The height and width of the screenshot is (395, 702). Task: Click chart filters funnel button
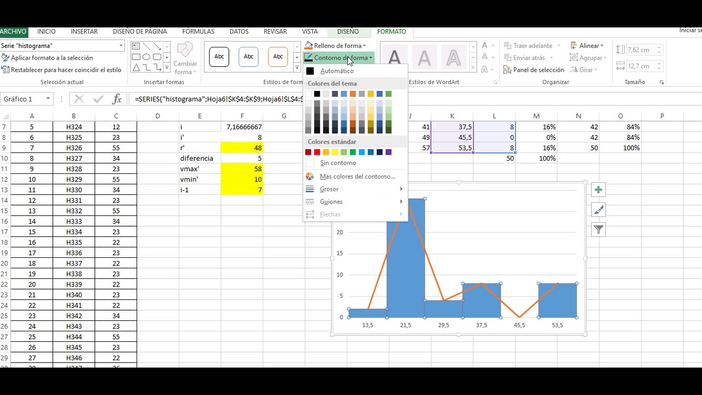(x=598, y=229)
